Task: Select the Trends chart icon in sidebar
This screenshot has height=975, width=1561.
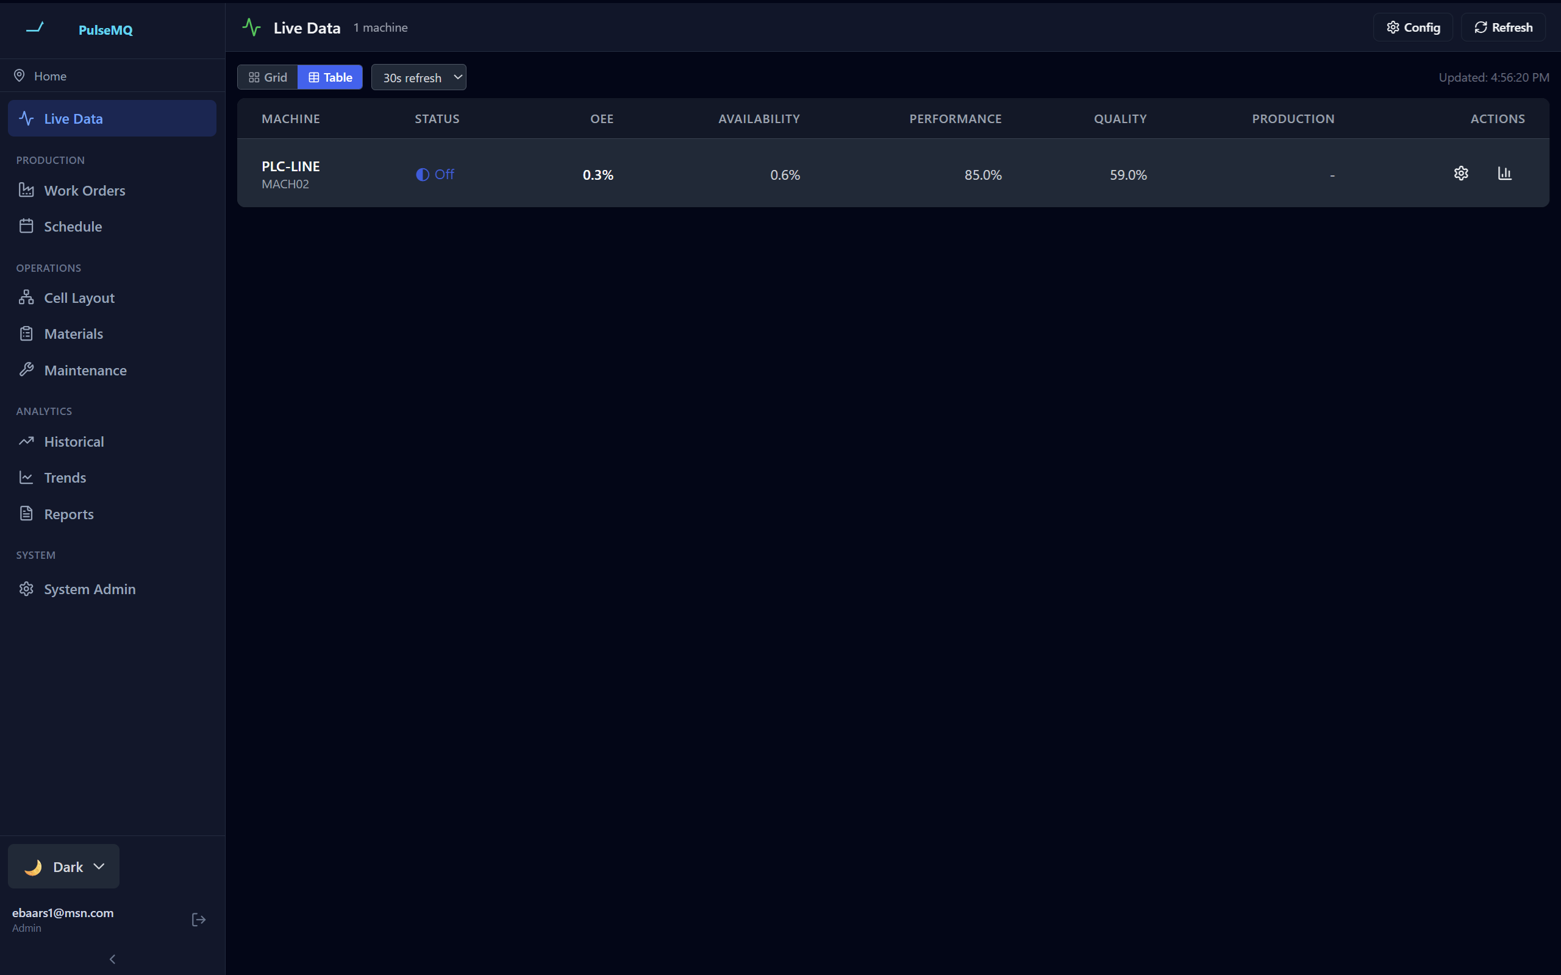Action: click(26, 477)
